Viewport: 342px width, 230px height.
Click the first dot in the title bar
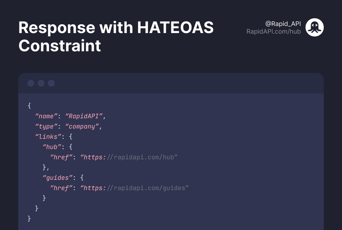click(31, 83)
